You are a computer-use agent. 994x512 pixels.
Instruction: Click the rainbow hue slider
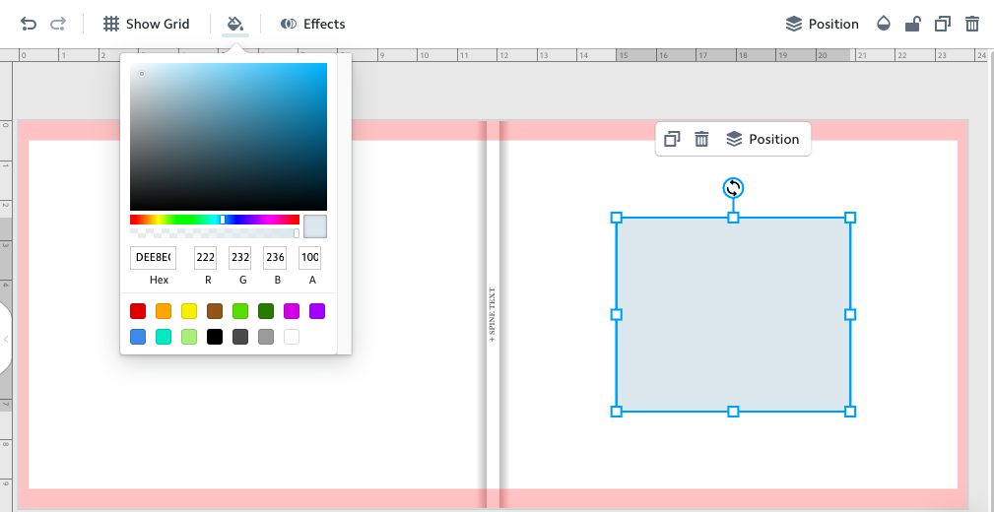point(215,220)
